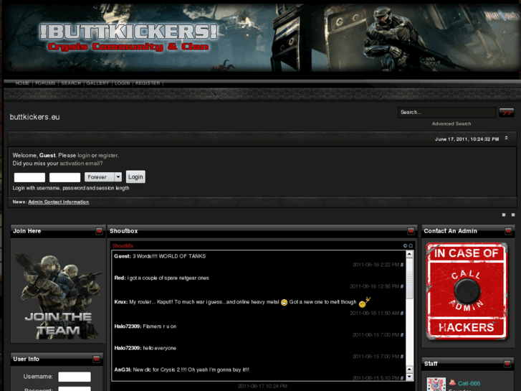Open the Cell-666 staff profile link
The width and height of the screenshot is (521, 391).
pyautogui.click(x=469, y=383)
